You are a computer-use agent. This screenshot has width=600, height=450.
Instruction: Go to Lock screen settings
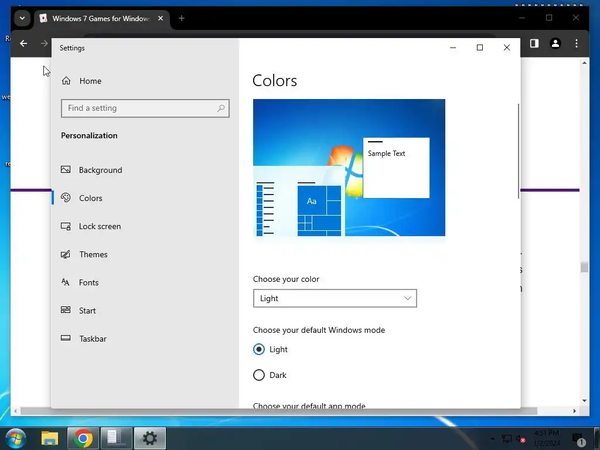[x=100, y=226]
